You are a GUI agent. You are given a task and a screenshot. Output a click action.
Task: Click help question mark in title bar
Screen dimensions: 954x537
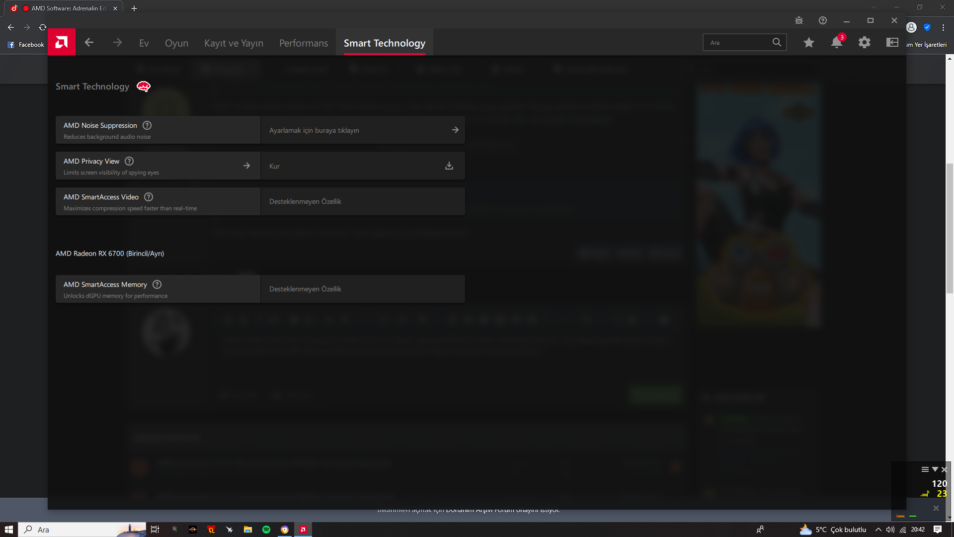click(x=823, y=20)
